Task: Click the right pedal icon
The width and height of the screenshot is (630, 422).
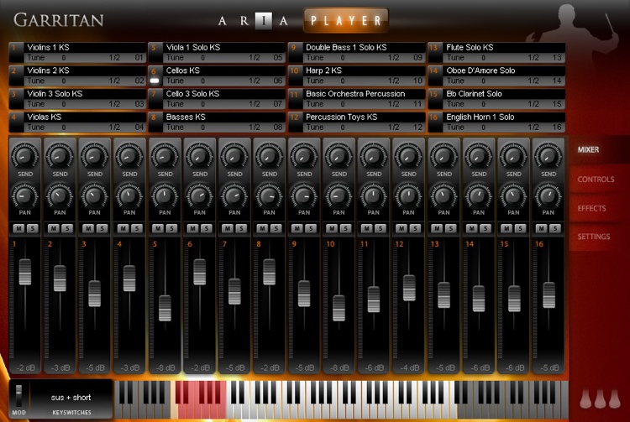Action: 615,399
